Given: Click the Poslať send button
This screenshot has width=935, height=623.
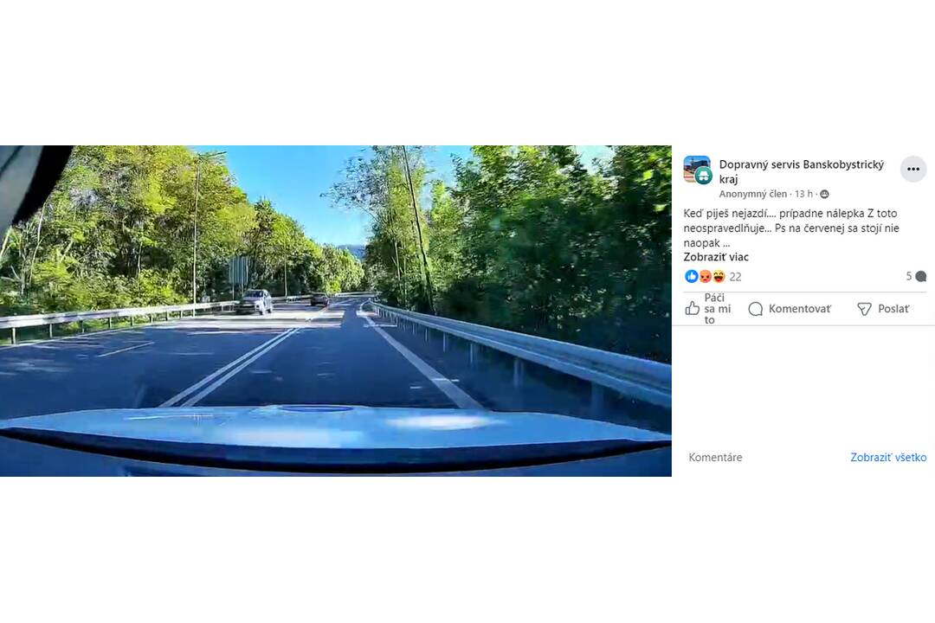Looking at the screenshot, I should 883,309.
